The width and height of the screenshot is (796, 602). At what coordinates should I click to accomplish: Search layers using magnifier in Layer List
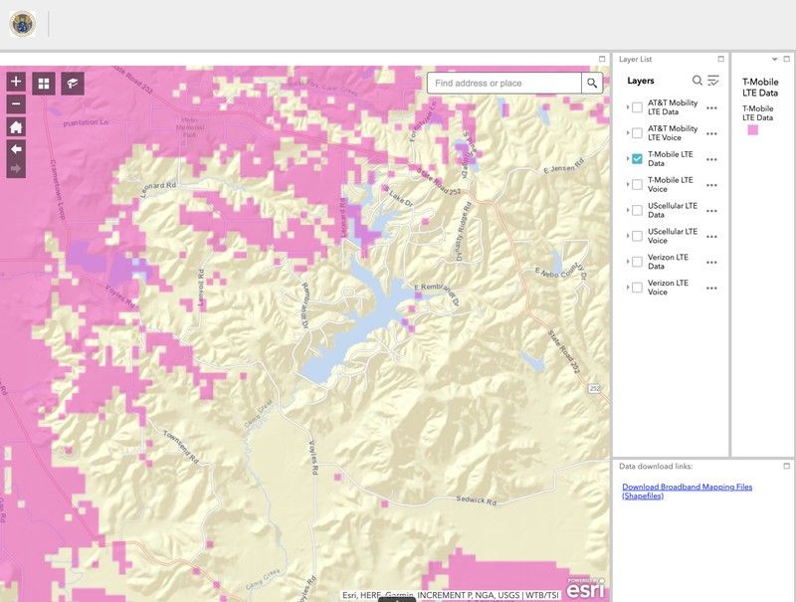coord(697,81)
